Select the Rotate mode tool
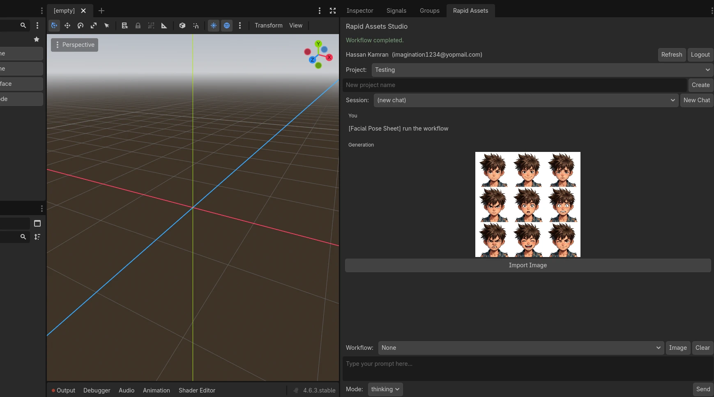Viewport: 714px width, 397px height. pyautogui.click(x=81, y=25)
